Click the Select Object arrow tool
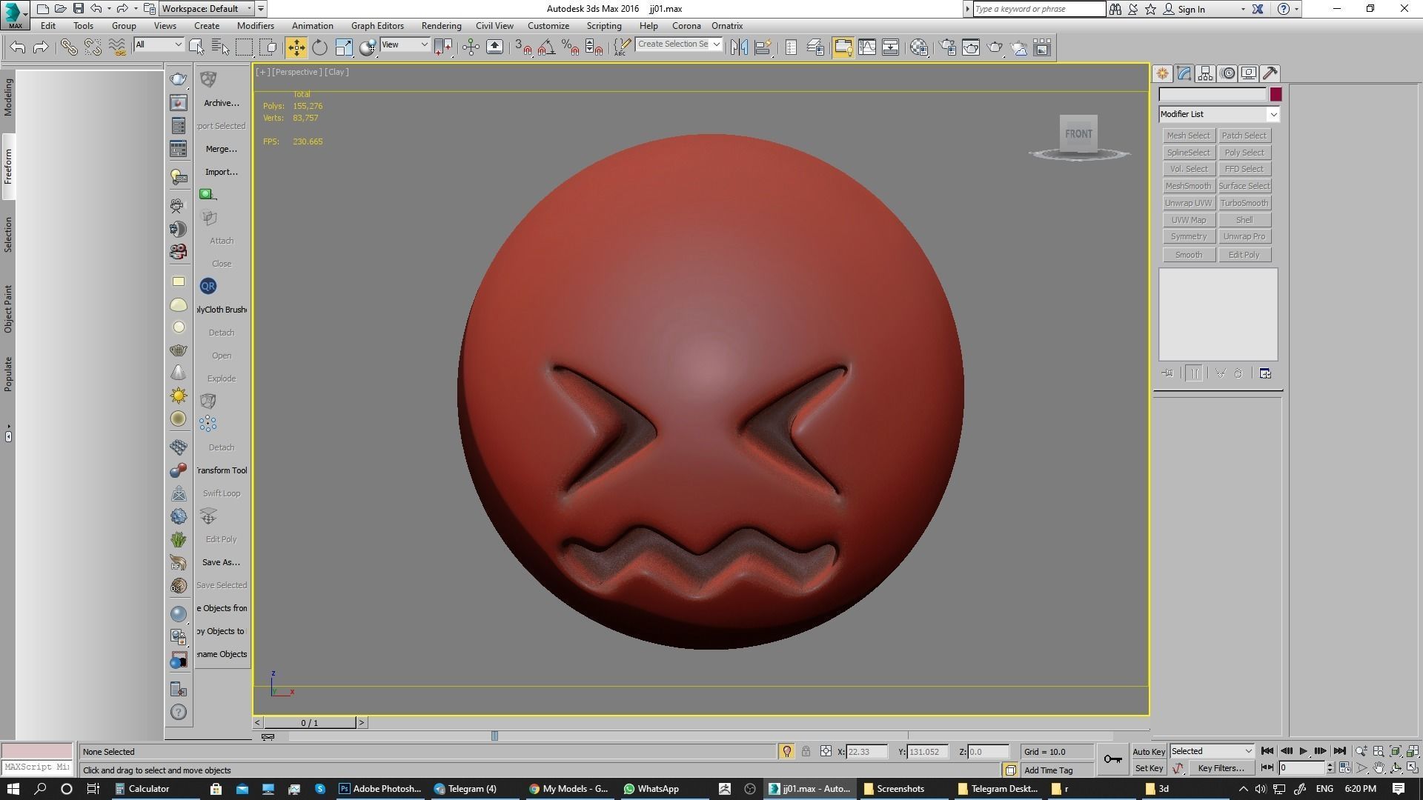 [196, 47]
